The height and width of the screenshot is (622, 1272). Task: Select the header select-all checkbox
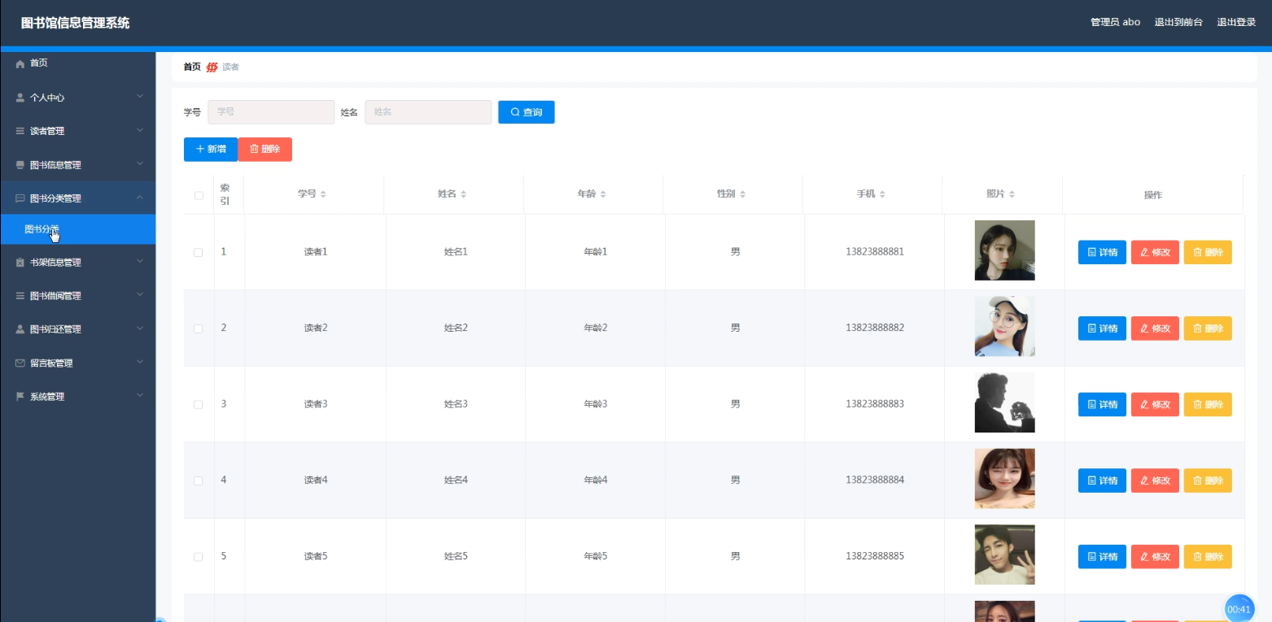coord(199,195)
